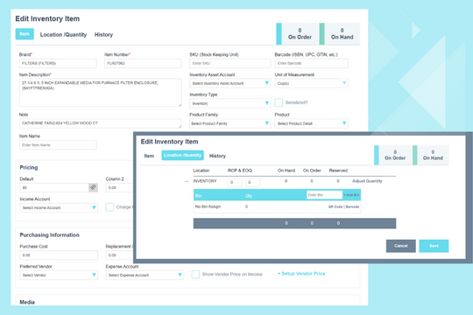Click the No Bin Assign row text
The image size is (473, 315).
(x=208, y=206)
